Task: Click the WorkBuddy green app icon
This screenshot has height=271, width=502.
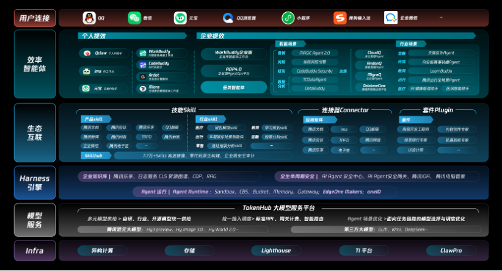Action: 143,53
